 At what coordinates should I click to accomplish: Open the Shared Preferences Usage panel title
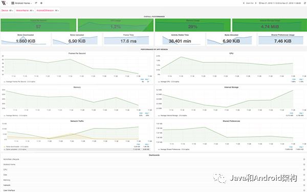[283, 35]
